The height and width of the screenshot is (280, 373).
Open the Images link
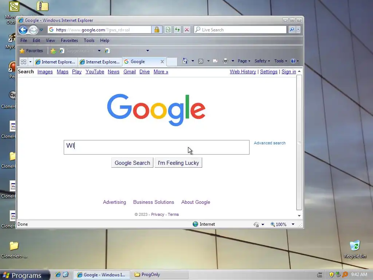(45, 72)
